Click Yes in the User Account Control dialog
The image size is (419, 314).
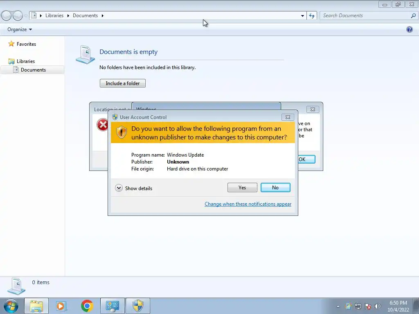click(x=242, y=187)
